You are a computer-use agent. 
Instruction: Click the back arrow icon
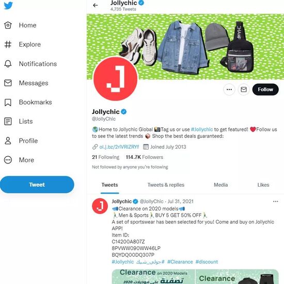96,6
